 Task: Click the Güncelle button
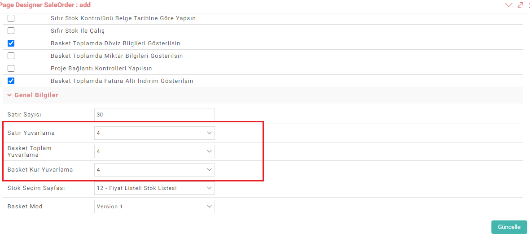pos(509,227)
